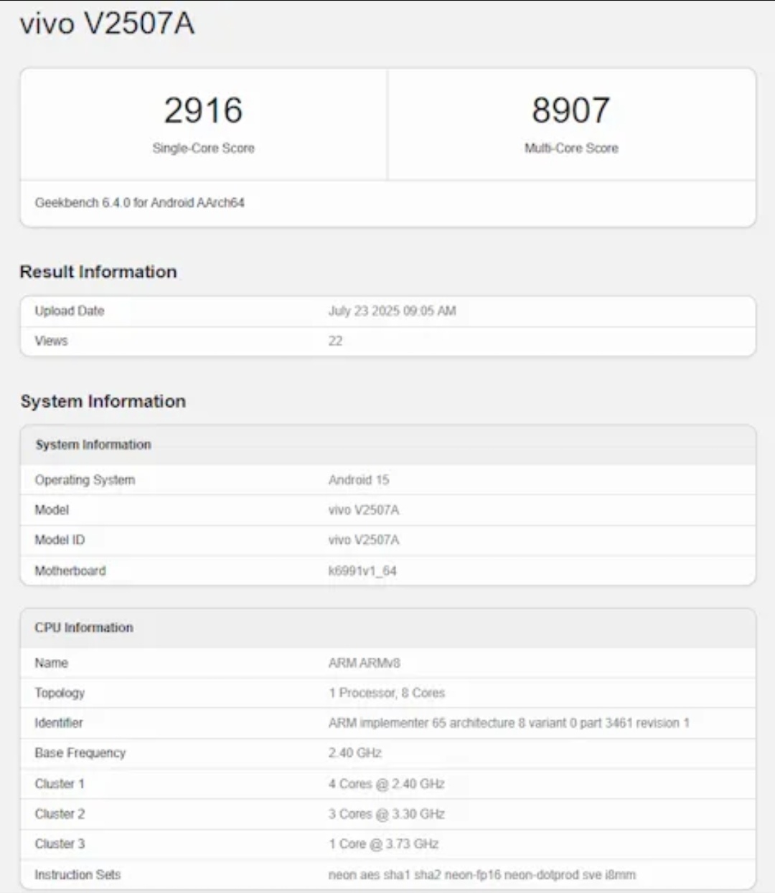Click the Multi-Core Score label
Image resolution: width=775 pixels, height=893 pixels.
(570, 148)
